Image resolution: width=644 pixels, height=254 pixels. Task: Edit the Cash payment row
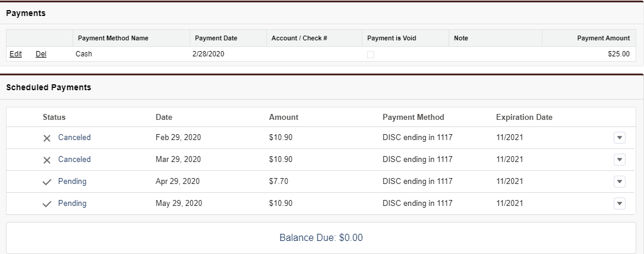coord(15,54)
